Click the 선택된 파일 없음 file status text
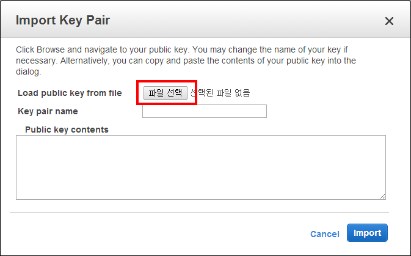The width and height of the screenshot is (411, 256). click(220, 93)
